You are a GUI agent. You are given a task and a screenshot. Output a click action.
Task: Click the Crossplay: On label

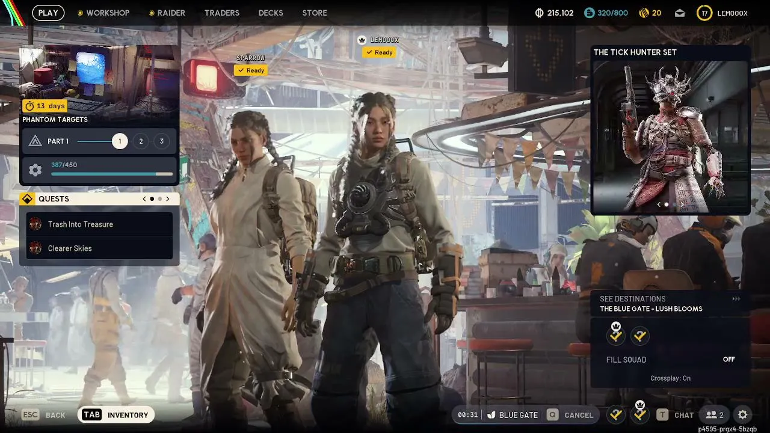tap(671, 378)
